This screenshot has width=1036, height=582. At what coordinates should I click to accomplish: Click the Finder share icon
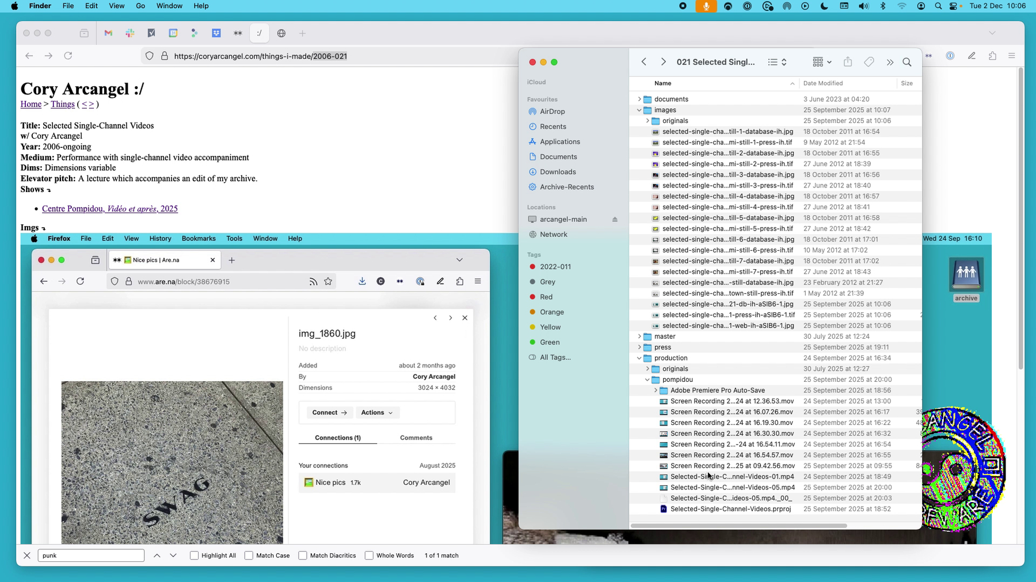pyautogui.click(x=848, y=62)
